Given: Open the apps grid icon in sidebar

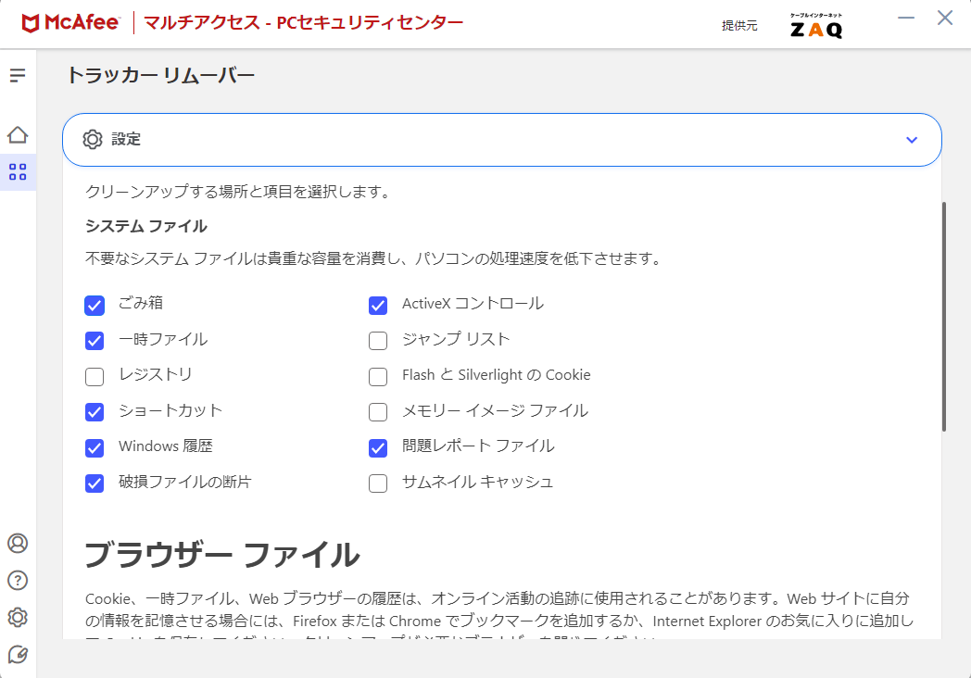Looking at the screenshot, I should coord(18,171).
